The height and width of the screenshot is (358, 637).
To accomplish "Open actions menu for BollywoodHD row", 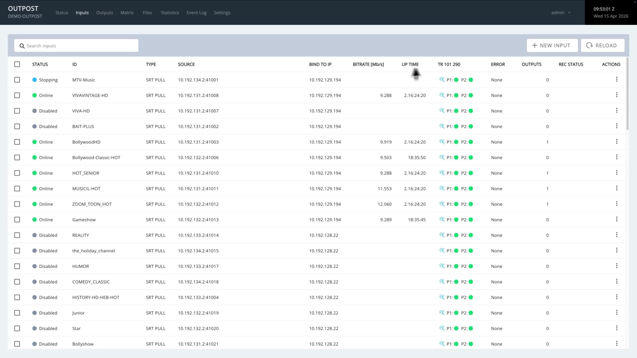I will 617,142.
